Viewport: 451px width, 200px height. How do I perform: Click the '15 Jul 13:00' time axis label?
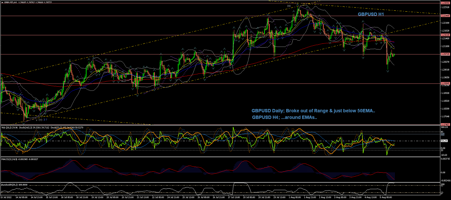pos(52,198)
